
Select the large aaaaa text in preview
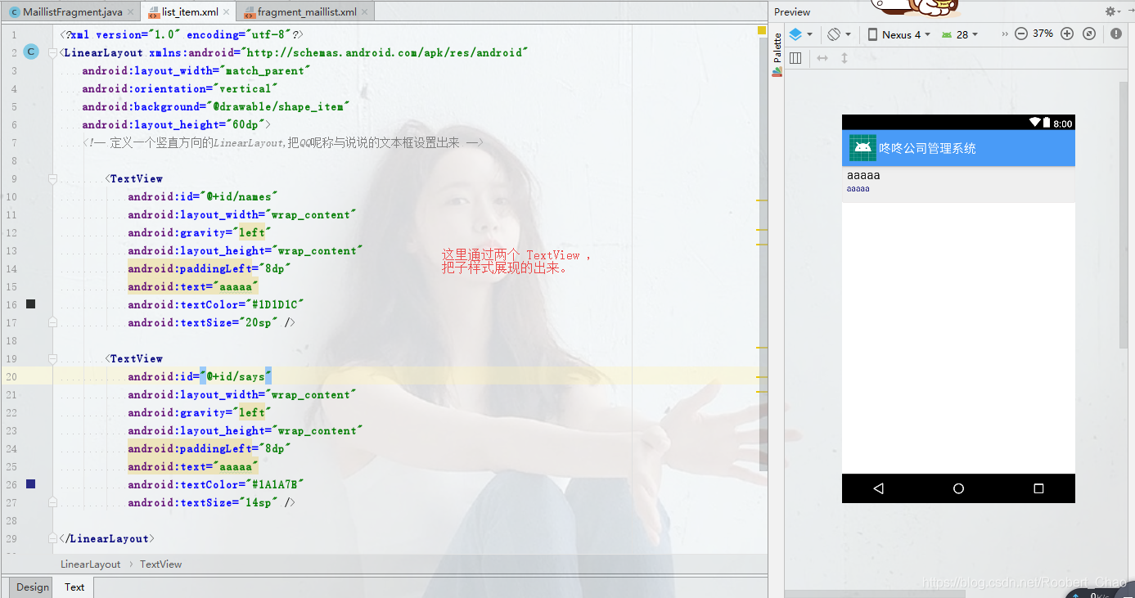click(x=863, y=175)
